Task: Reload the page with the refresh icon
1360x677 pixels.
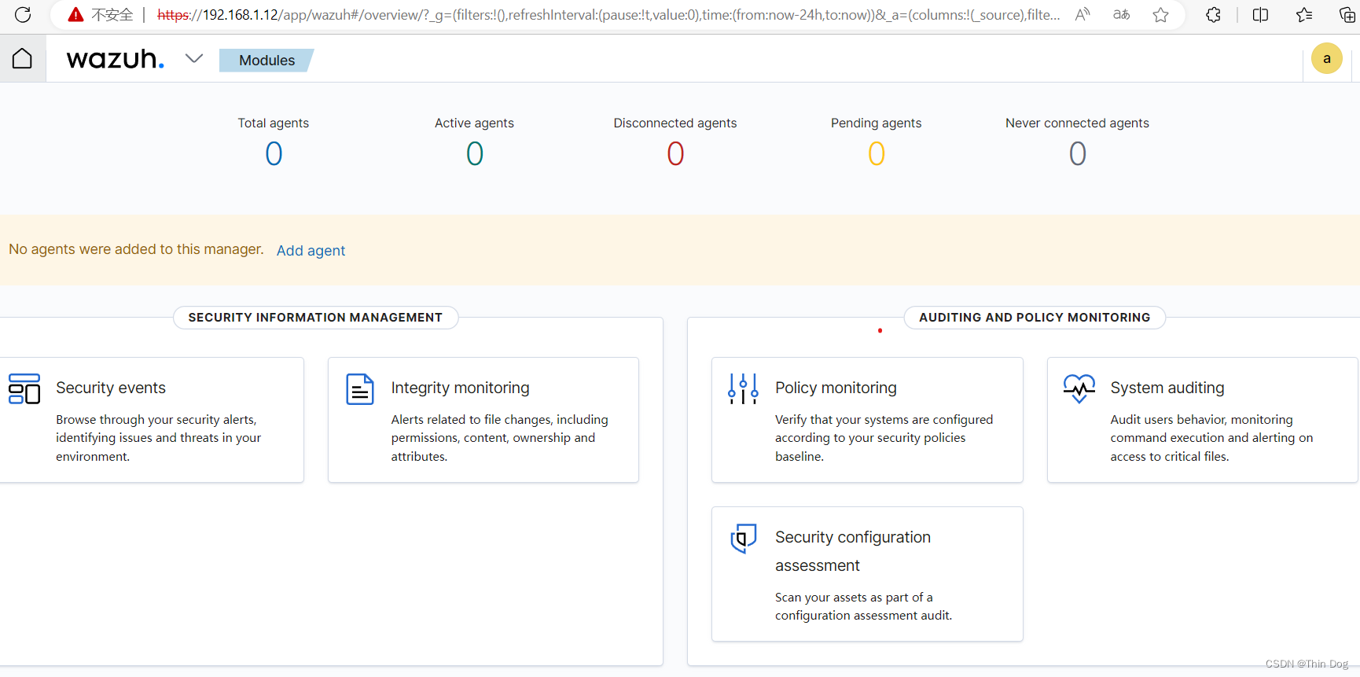Action: tap(23, 14)
